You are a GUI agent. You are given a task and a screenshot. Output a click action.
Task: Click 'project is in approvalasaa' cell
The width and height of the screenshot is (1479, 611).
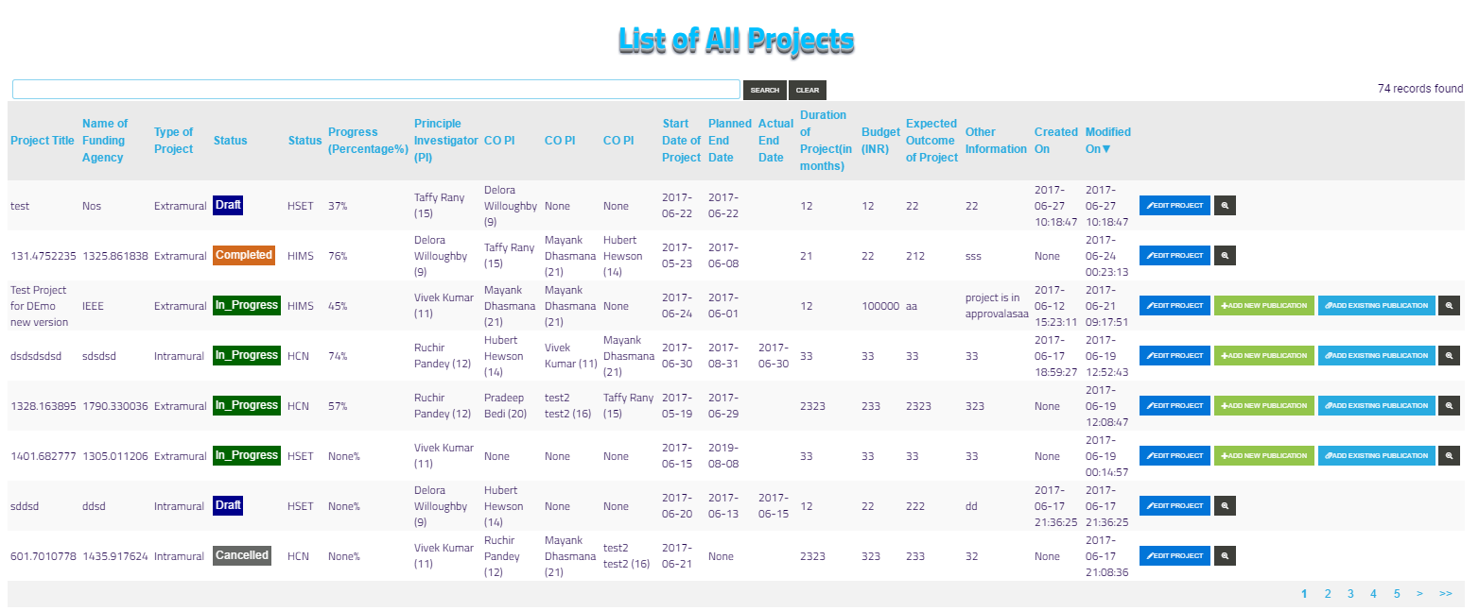(997, 306)
